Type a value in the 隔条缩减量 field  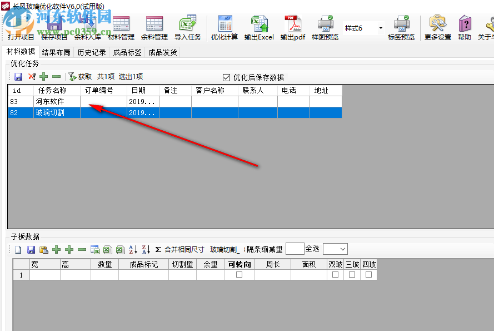pos(295,249)
